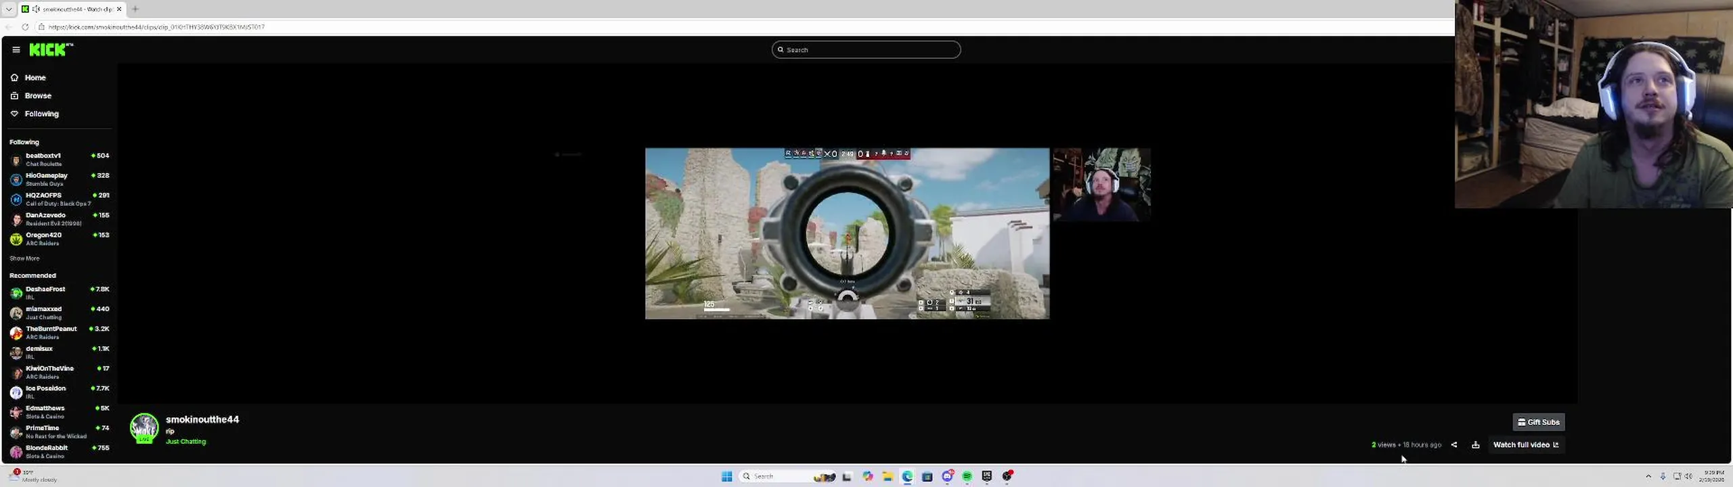Click the clip video player

[x=847, y=233]
